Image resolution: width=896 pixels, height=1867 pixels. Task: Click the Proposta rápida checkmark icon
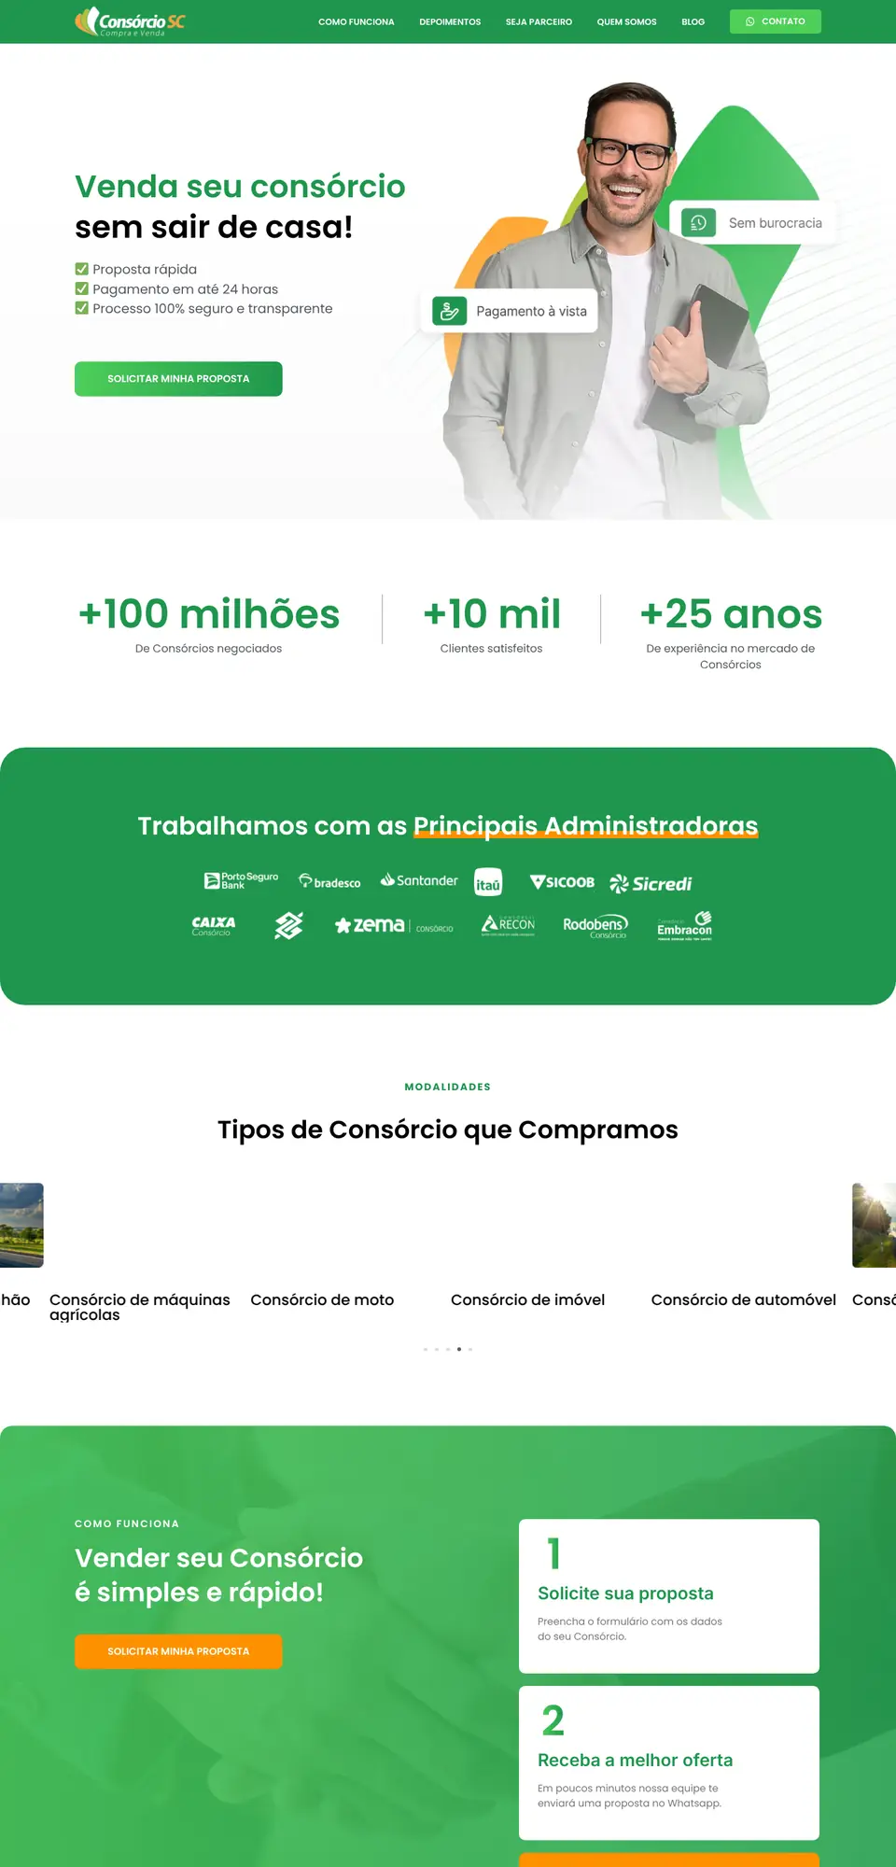coord(82,269)
